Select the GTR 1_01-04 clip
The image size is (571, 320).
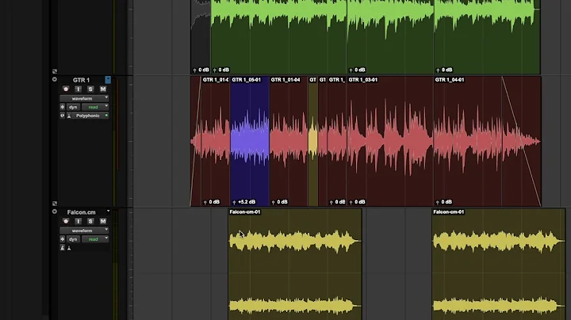click(289, 141)
